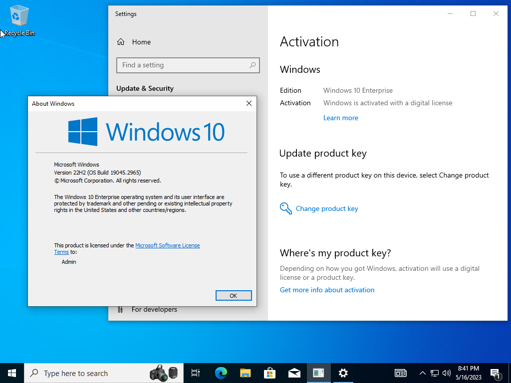The image size is (511, 383).
Task: Click the Microsoft Corporation copyright line
Action: point(108,181)
